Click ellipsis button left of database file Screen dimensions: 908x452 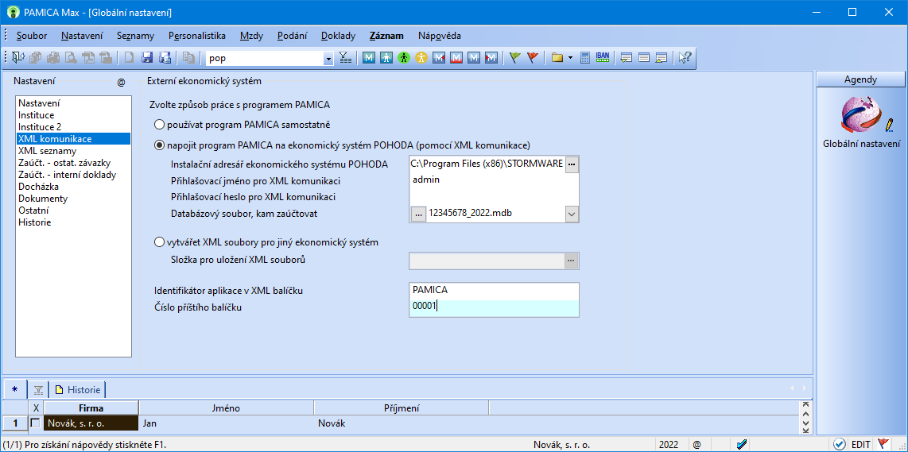pos(418,214)
